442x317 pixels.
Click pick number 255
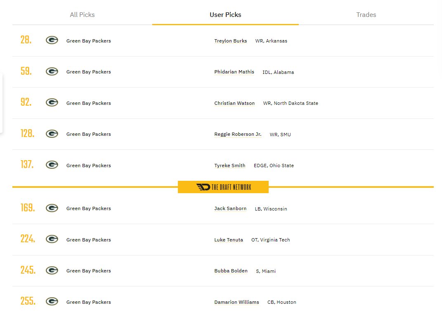(28, 301)
